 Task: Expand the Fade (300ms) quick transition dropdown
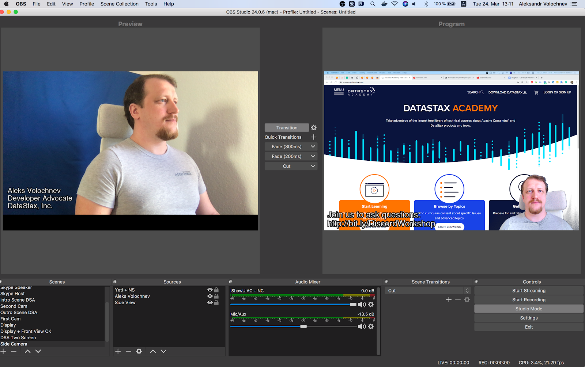pyautogui.click(x=313, y=146)
